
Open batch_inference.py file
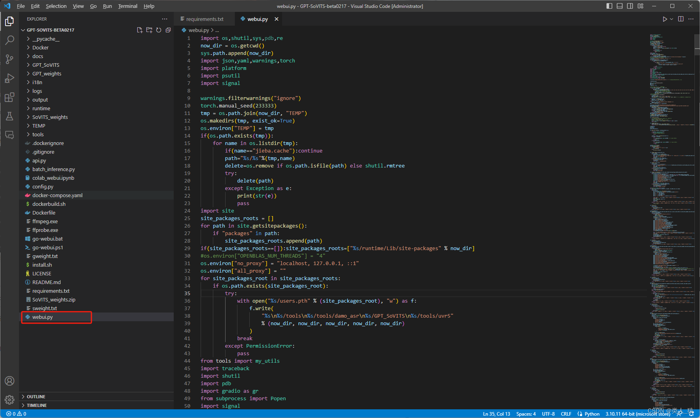pyautogui.click(x=97, y=169)
